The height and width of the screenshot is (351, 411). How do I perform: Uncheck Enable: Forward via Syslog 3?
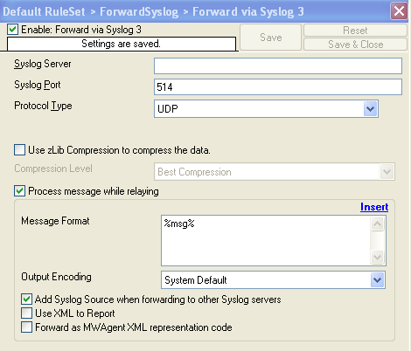click(13, 30)
